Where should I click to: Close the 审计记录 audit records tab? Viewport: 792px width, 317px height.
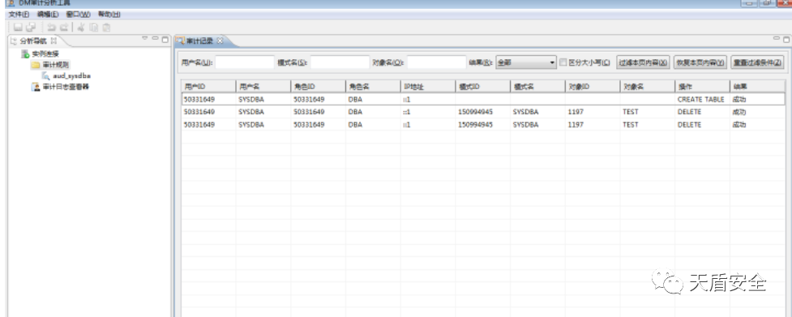point(220,41)
